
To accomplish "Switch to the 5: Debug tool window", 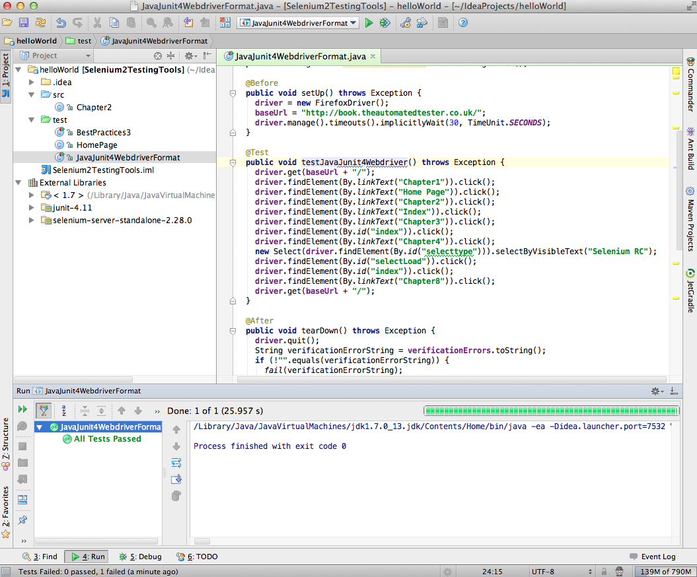I will (x=139, y=557).
